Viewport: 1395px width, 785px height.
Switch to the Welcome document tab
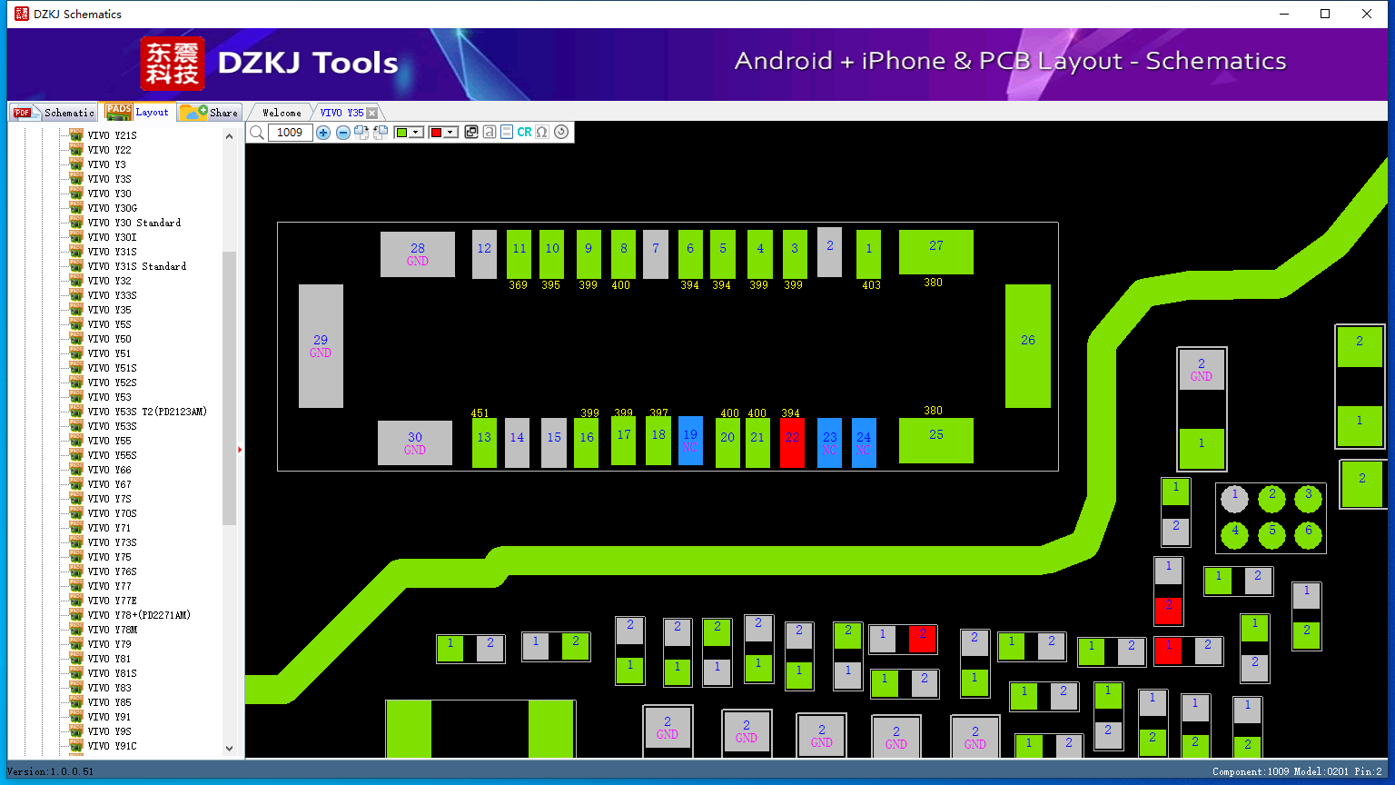point(282,113)
